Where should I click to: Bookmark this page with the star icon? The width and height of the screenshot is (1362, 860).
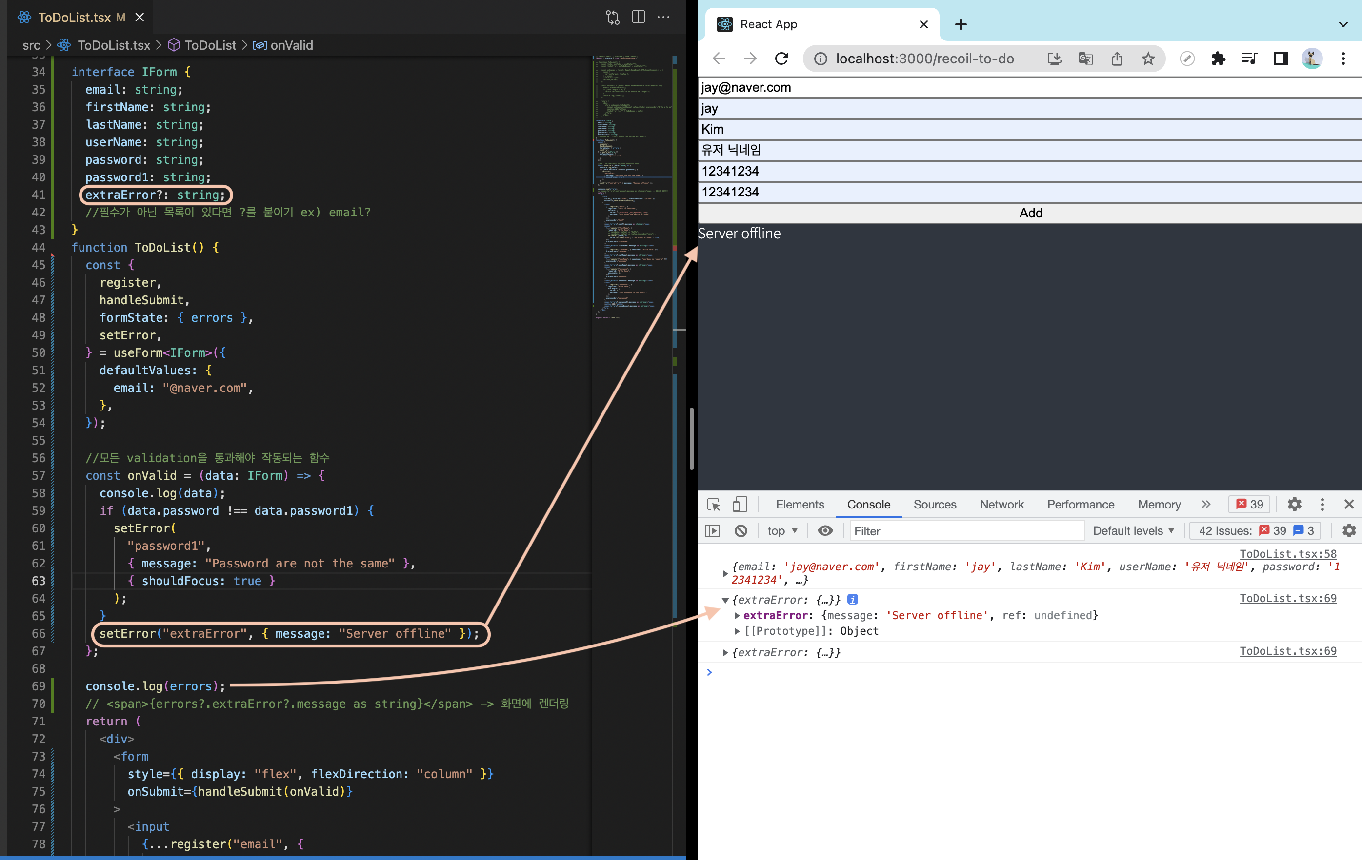click(1148, 58)
